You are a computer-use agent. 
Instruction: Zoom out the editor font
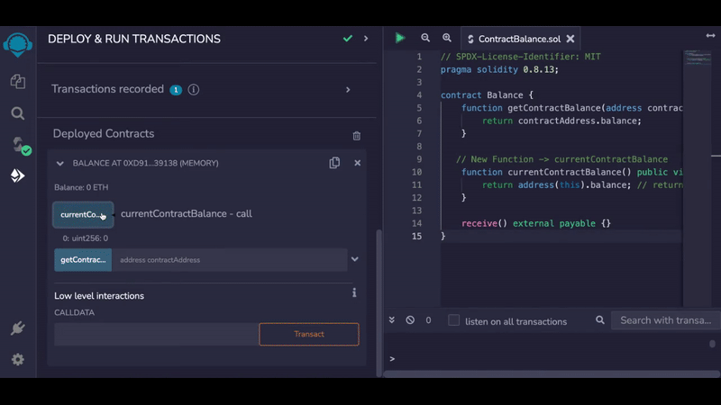(x=425, y=39)
